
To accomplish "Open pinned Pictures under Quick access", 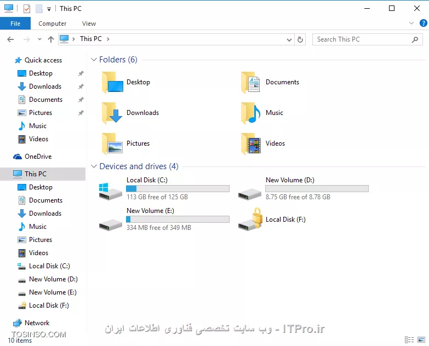I will pos(41,113).
